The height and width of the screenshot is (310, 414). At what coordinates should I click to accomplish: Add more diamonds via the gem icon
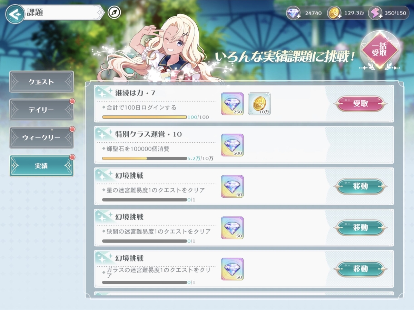click(293, 13)
